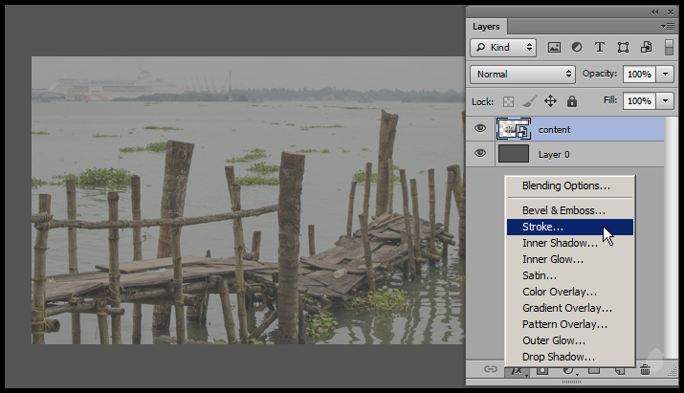684x393 pixels.
Task: Choose Stroke... from the layer style menu
Action: click(542, 228)
